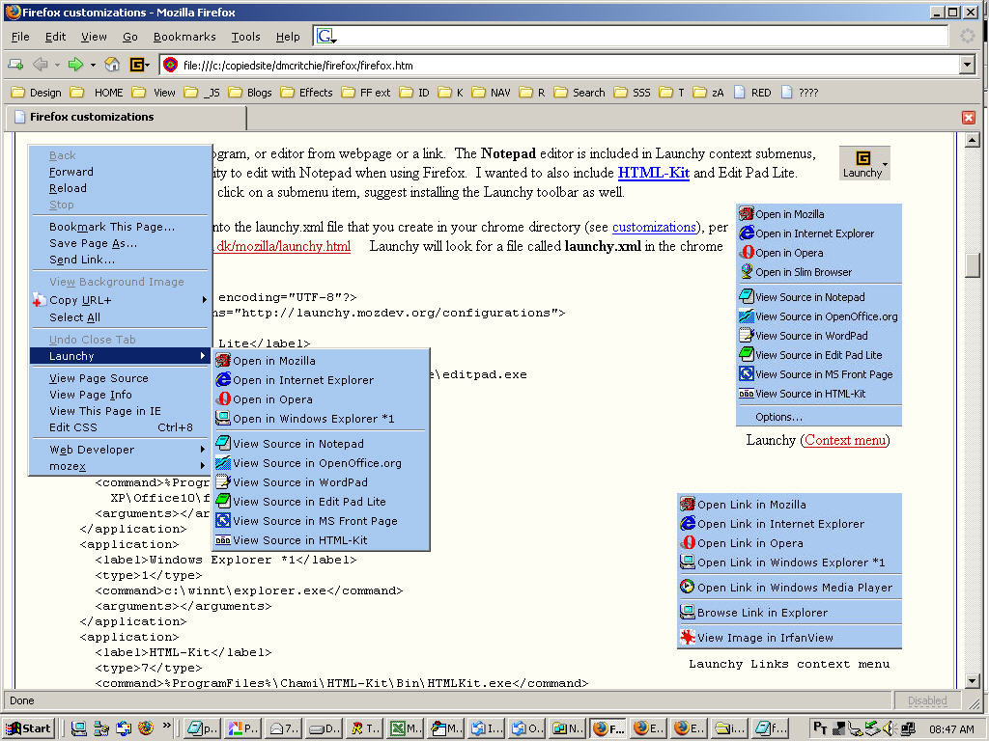Expand the Web Developer submenu
989x741 pixels.
[120, 450]
